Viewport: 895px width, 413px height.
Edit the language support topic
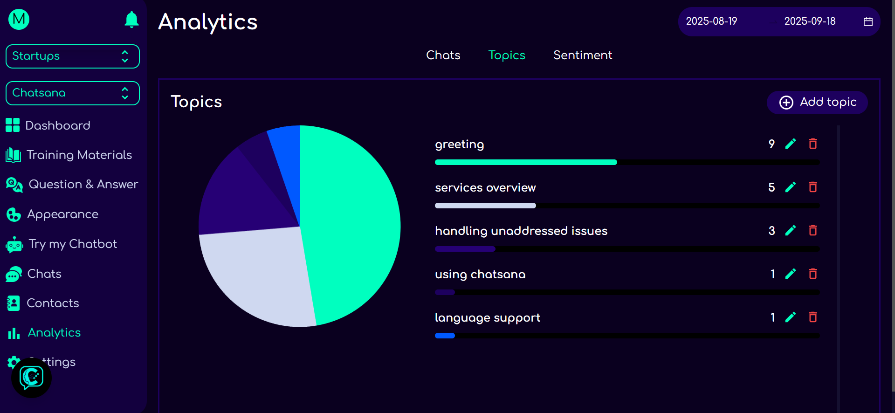(x=790, y=317)
